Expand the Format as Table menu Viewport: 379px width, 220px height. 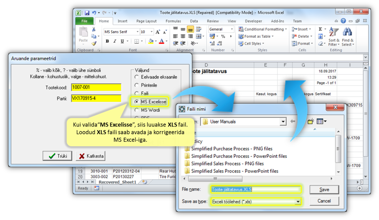256,36
